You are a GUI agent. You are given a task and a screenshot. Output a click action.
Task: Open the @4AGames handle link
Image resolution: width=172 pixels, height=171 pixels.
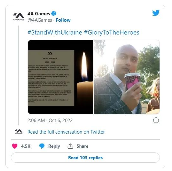pyautogui.click(x=40, y=20)
